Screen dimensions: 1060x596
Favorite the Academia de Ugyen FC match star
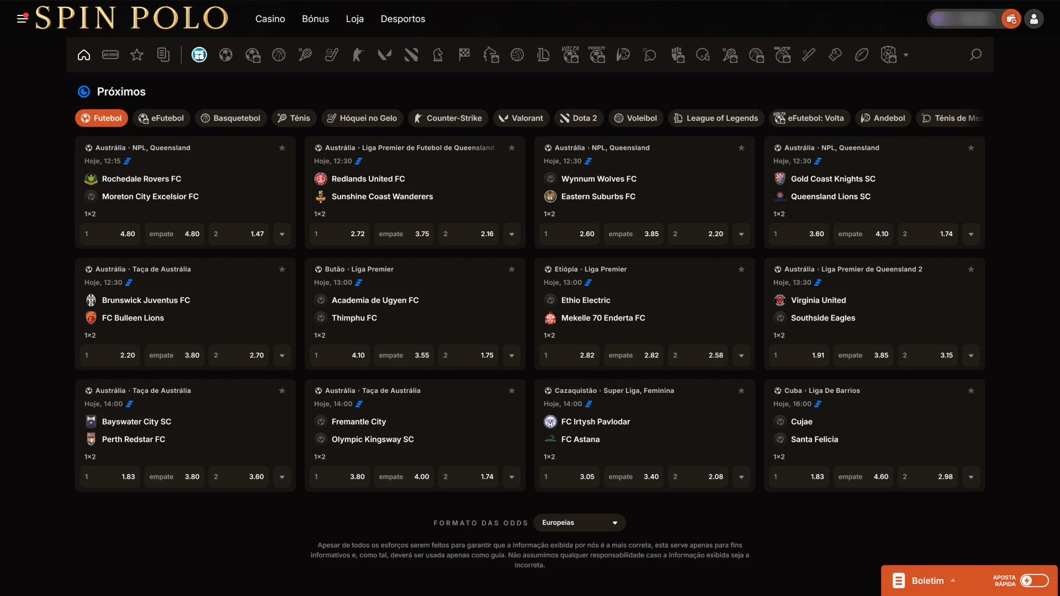(x=512, y=269)
